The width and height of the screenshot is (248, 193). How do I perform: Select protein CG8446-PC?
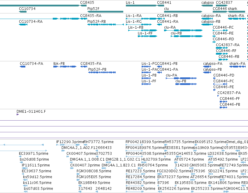tap(224, 81)
